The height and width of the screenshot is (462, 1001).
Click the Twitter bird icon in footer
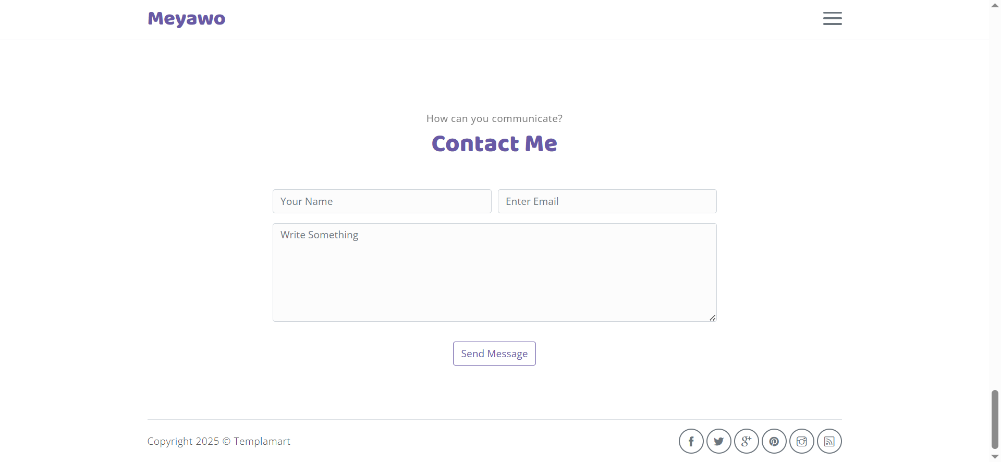718,442
